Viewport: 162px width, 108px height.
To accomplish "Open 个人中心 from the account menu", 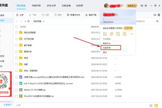I will pyautogui.click(x=107, y=39).
